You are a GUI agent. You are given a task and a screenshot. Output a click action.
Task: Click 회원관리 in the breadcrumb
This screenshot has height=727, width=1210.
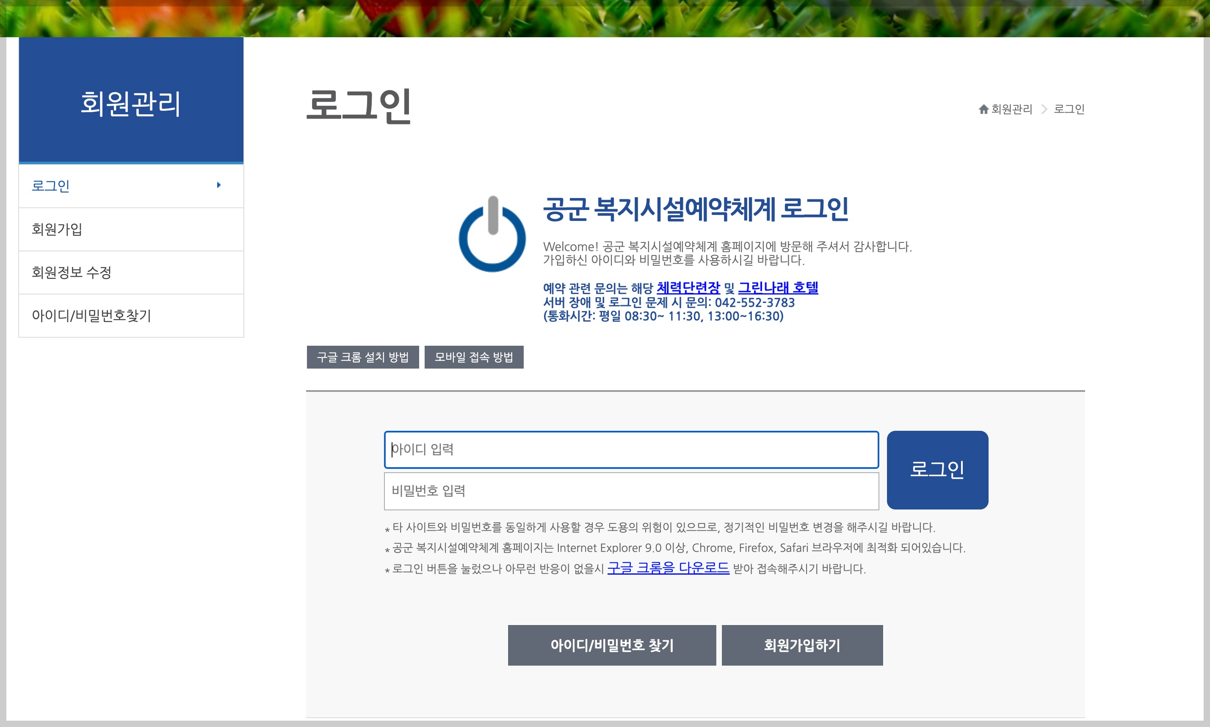tap(1011, 109)
